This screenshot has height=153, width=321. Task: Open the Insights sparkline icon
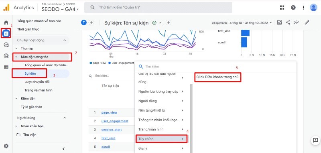click(296, 22)
